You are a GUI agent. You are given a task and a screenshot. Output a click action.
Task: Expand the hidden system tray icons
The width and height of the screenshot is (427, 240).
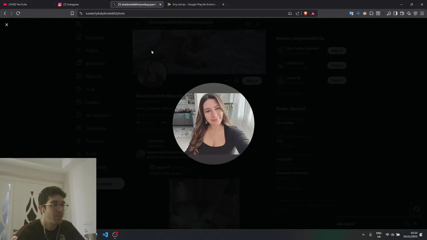(x=363, y=235)
